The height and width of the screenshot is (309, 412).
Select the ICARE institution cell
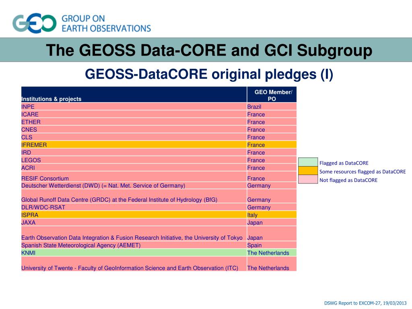(134, 114)
